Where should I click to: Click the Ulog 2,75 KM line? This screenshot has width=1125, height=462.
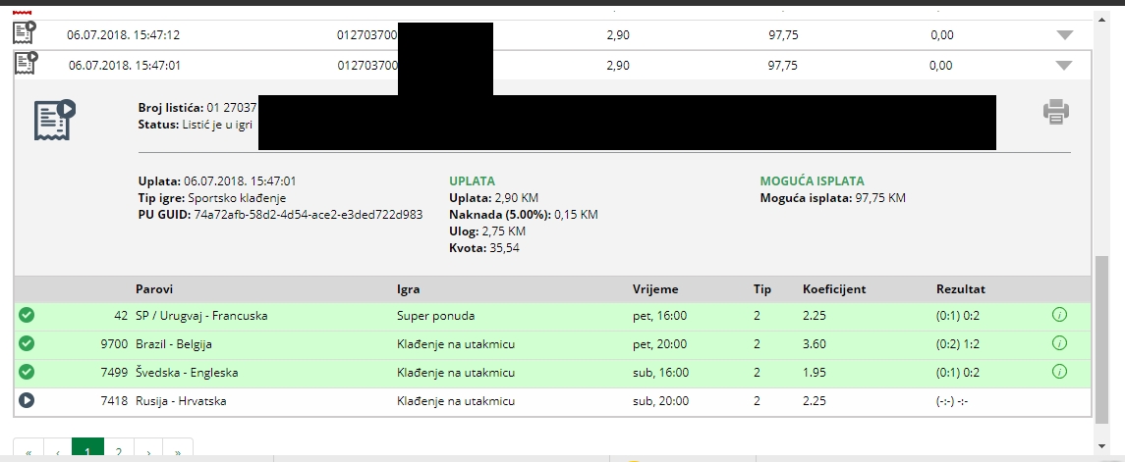tap(487, 231)
